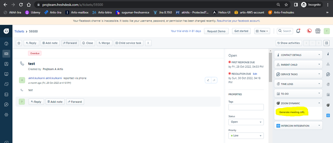Click Forward button below the message
The image size is (333, 143).
coord(75,102)
